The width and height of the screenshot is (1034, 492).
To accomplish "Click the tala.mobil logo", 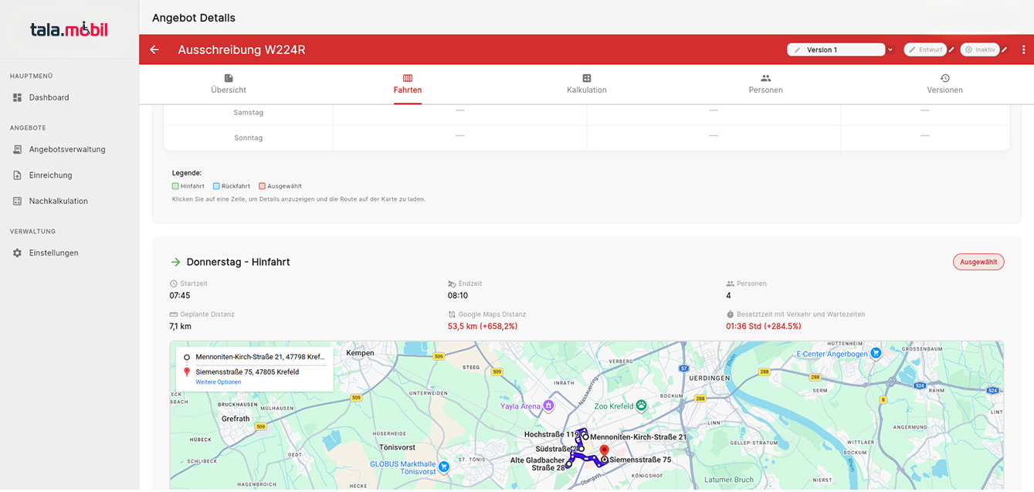I will pyautogui.click(x=69, y=29).
